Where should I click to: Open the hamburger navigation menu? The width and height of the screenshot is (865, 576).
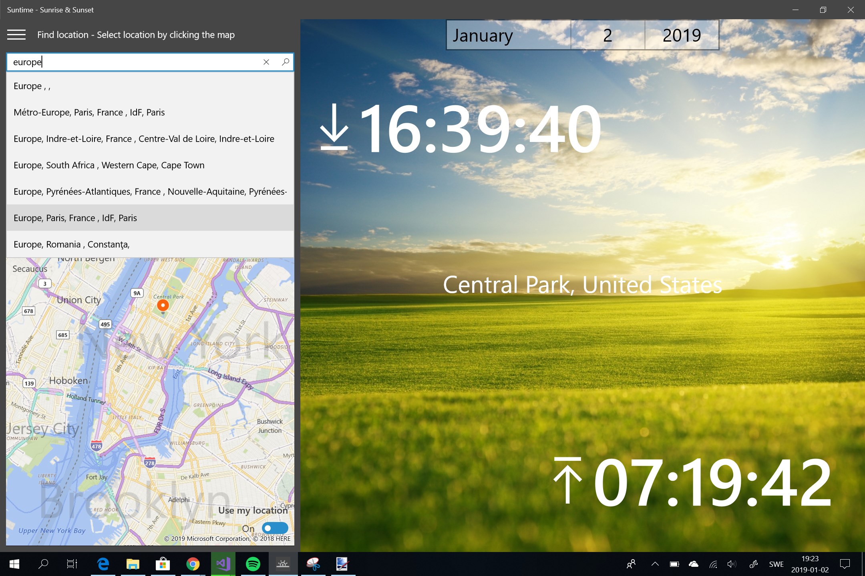pos(16,35)
